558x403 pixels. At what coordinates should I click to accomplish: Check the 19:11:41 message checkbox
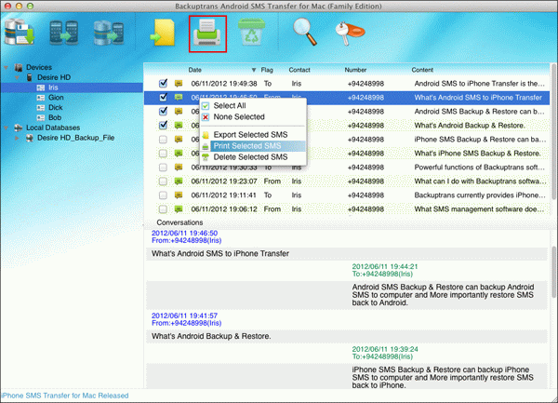pyautogui.click(x=163, y=195)
